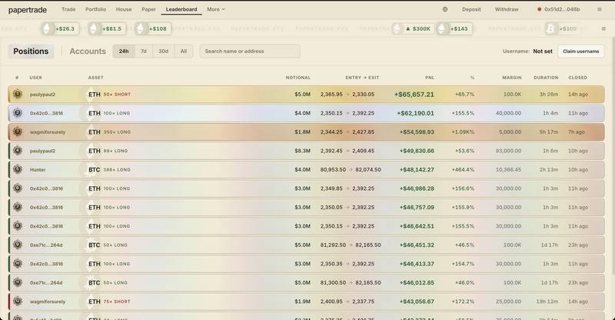Click the 10,366.45 margin value

click(509, 170)
